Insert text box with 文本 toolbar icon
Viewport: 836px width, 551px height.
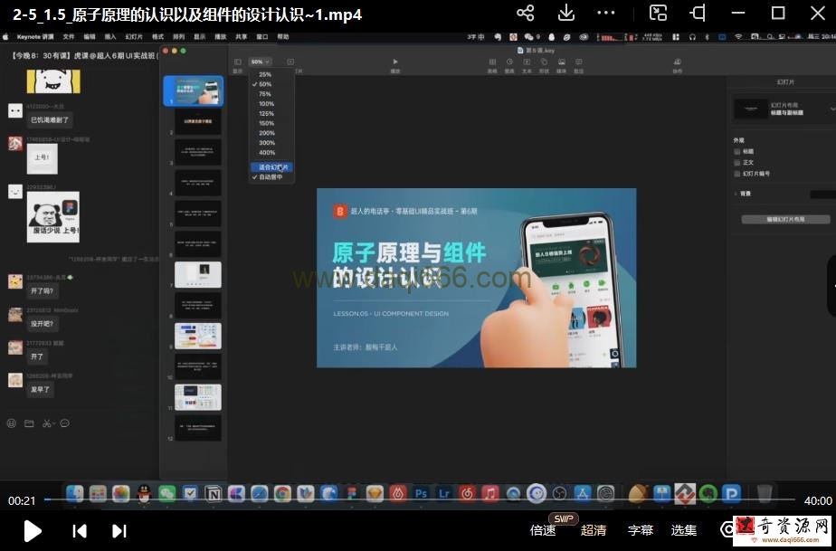527,62
